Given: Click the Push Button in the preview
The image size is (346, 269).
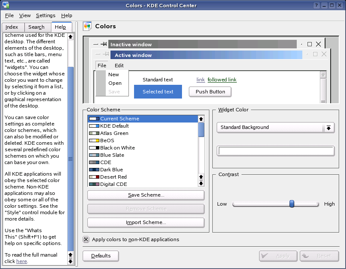Looking at the screenshot, I should coord(210,92).
